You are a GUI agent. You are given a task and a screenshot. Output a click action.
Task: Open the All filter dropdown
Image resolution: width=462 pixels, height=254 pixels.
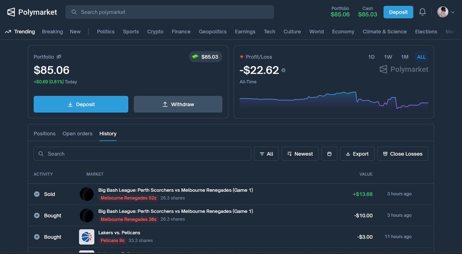(x=266, y=154)
